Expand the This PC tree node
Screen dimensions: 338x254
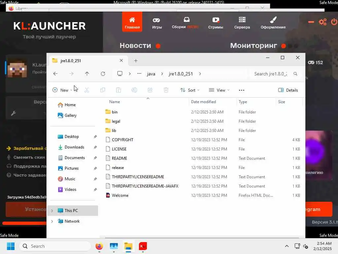click(x=52, y=211)
